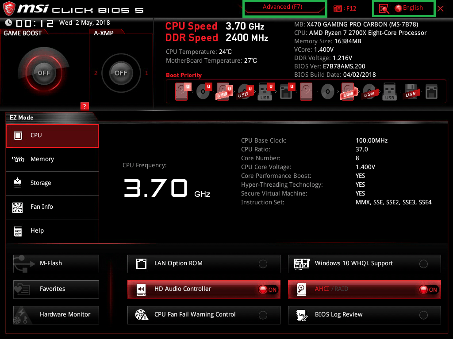Viewport: 453px width, 339px height.
Task: Click the large 3.70 GHz CPU Frequency
Action: (x=167, y=188)
